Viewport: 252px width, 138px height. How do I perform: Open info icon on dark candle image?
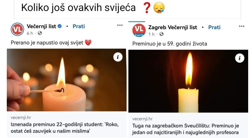(240, 58)
